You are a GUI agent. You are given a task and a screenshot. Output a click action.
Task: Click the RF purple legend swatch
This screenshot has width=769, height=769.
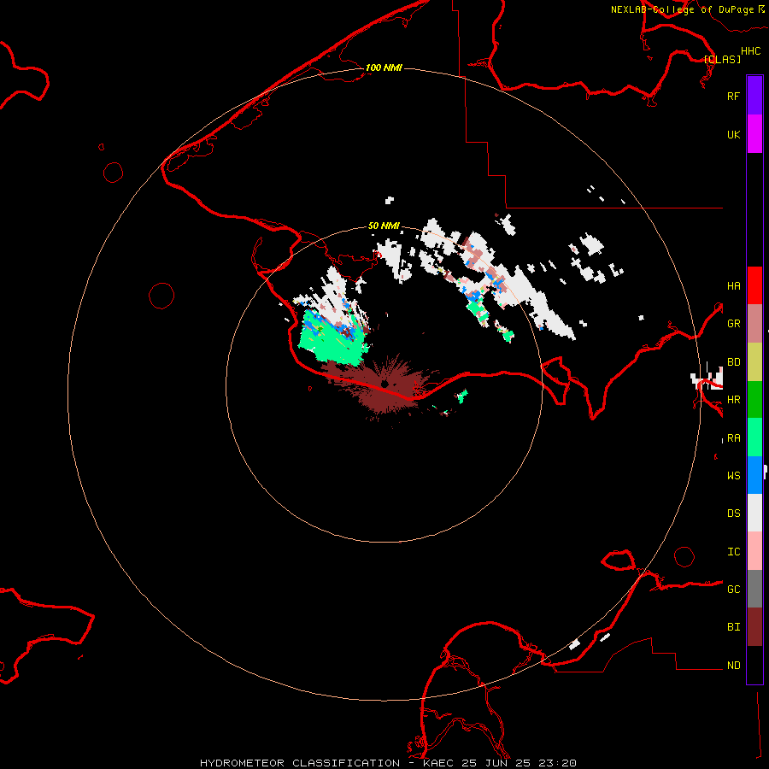tap(754, 96)
